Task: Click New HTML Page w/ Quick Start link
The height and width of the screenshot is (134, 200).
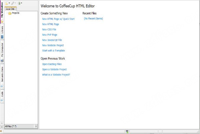Action: pos(58,19)
